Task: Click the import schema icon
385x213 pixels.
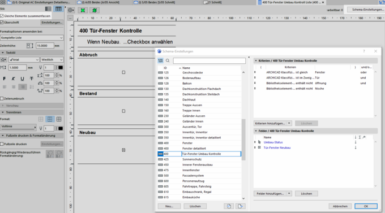Action: pyautogui.click(x=229, y=206)
